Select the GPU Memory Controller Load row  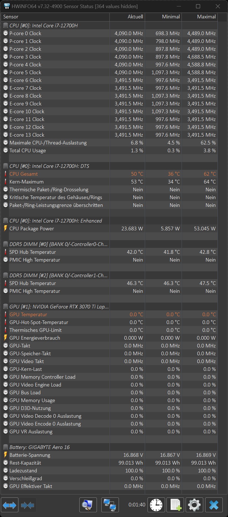[109, 377]
